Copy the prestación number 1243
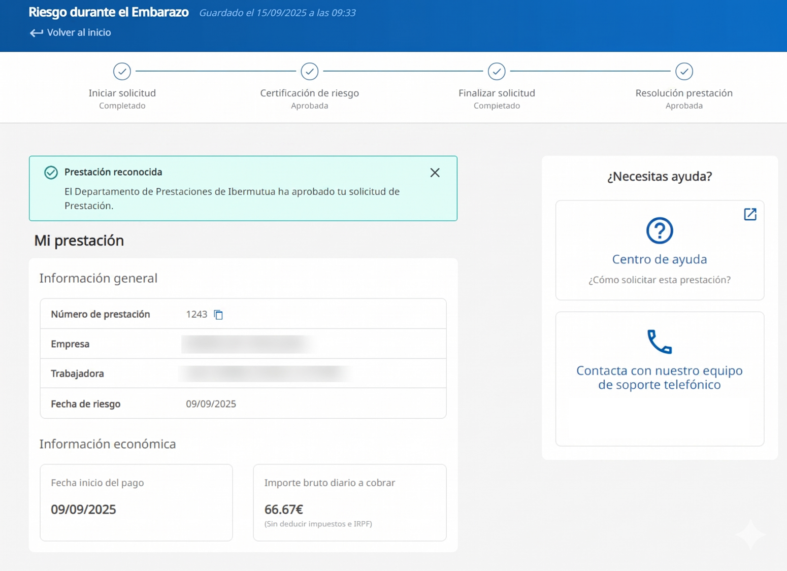 point(218,315)
